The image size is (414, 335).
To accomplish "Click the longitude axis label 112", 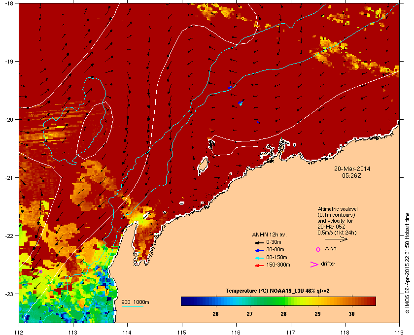I will (19, 333).
